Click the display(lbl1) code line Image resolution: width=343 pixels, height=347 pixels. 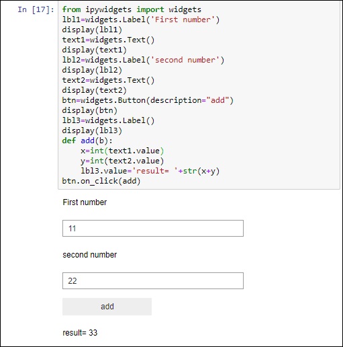(92, 30)
